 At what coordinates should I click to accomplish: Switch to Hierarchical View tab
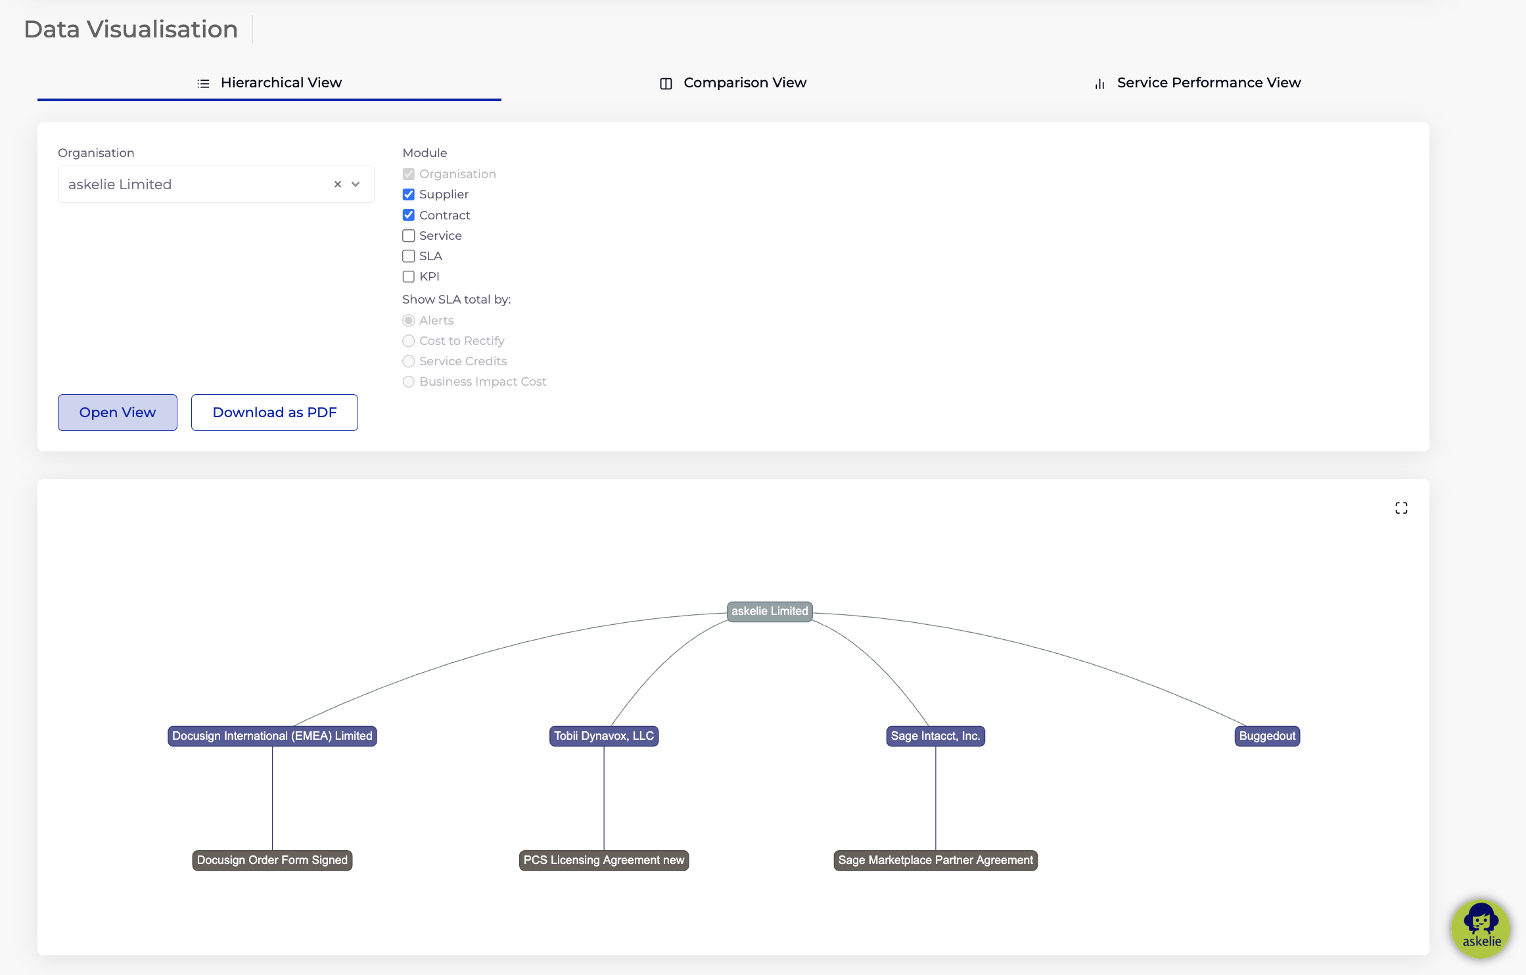click(269, 83)
